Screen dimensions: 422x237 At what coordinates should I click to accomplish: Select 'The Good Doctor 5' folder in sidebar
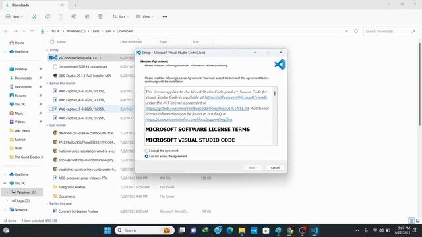point(26,157)
